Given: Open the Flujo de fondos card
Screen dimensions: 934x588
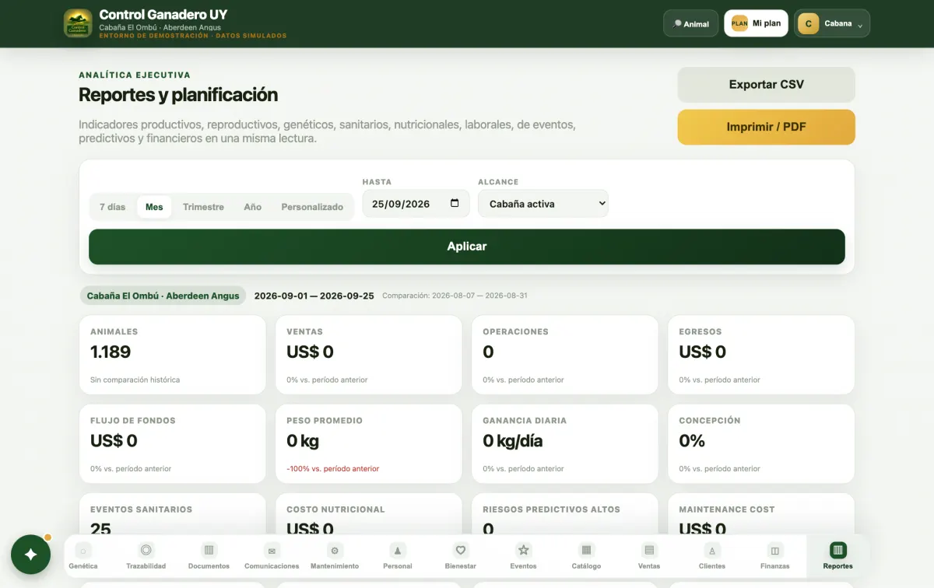Looking at the screenshot, I should tap(173, 443).
